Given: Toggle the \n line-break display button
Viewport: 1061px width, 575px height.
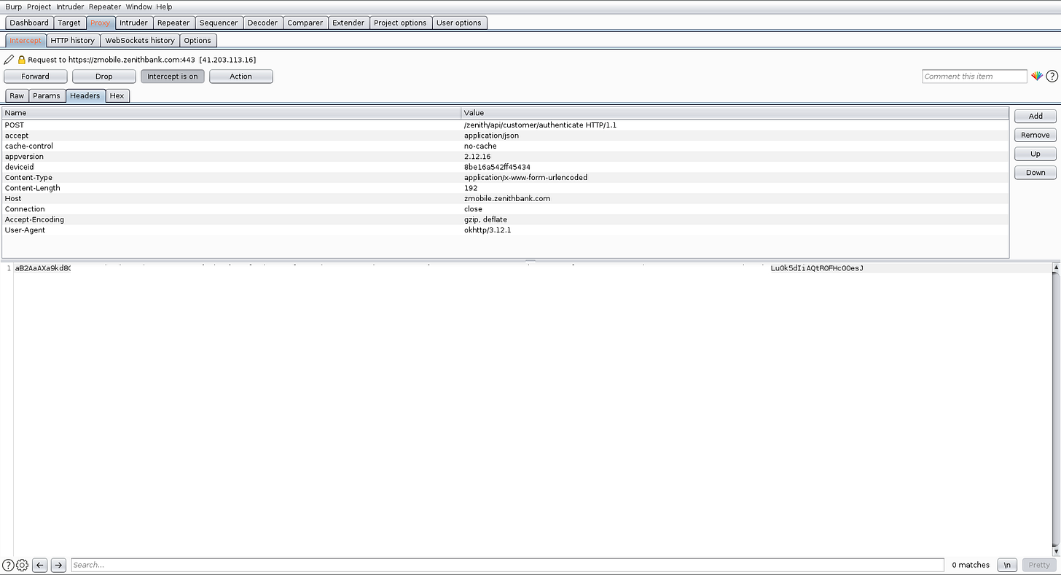Looking at the screenshot, I should 1007,565.
